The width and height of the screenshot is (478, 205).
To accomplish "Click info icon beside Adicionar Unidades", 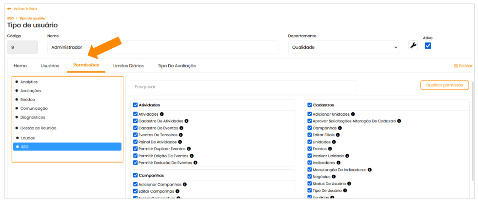I will coord(353,114).
